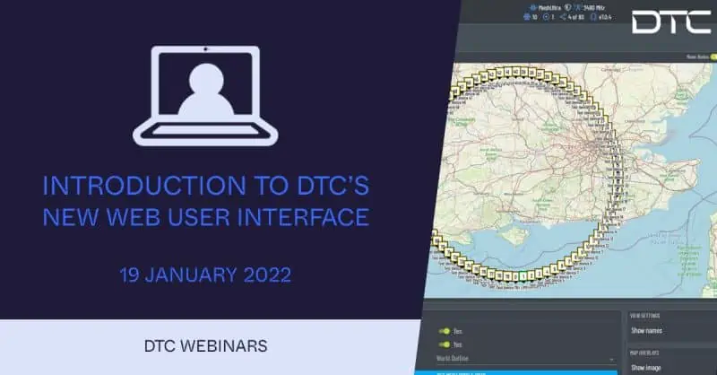Click the MeshUltra device icon

tap(532, 8)
